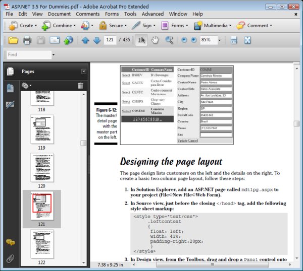Open the Document menu
Screen dimensions: 303x271
pos(59,14)
